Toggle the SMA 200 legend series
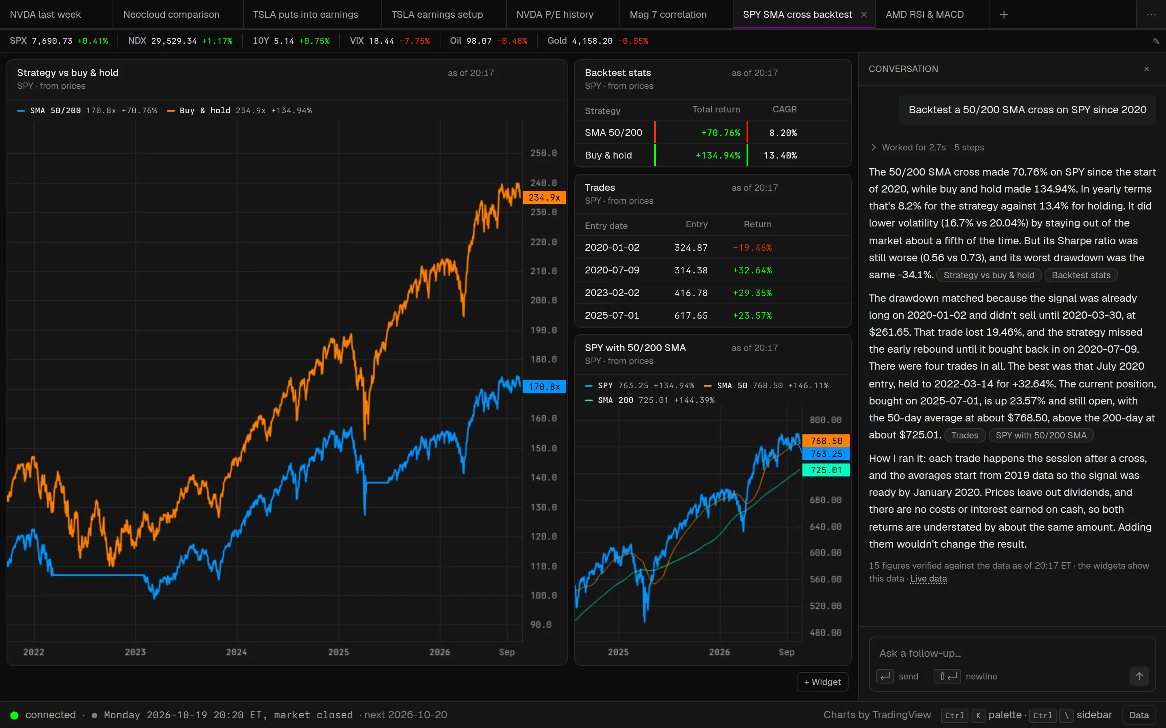This screenshot has height=728, width=1166. click(x=649, y=400)
